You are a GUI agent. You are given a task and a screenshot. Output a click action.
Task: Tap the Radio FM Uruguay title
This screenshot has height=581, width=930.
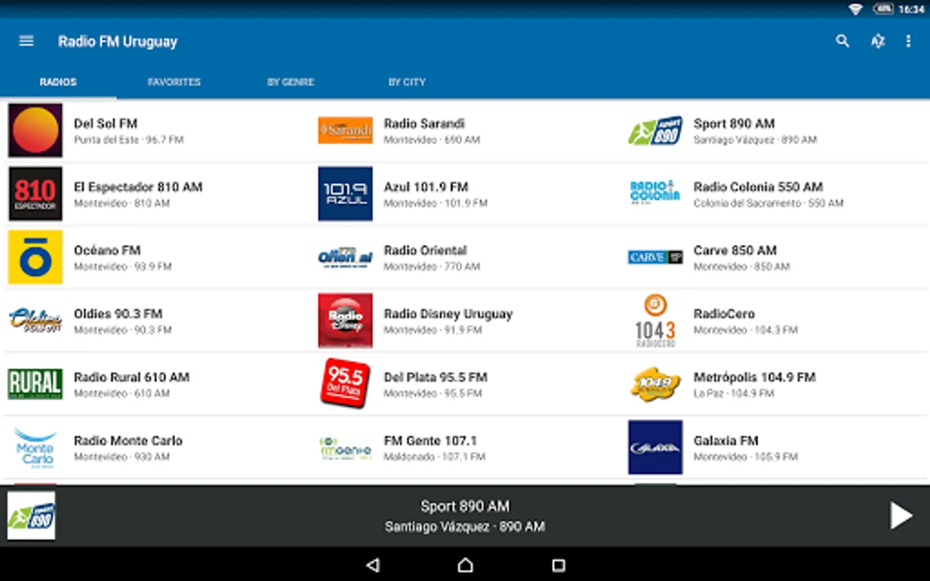coord(118,41)
